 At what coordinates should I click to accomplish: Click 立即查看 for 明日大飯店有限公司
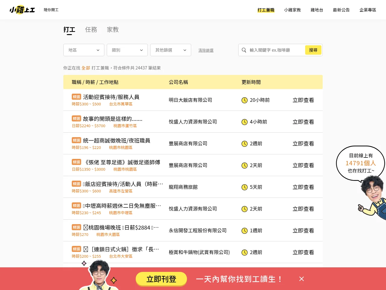tap(303, 100)
